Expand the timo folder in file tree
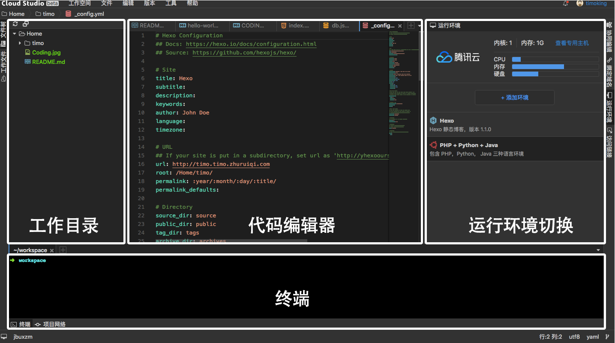This screenshot has height=343, width=615. [x=20, y=43]
